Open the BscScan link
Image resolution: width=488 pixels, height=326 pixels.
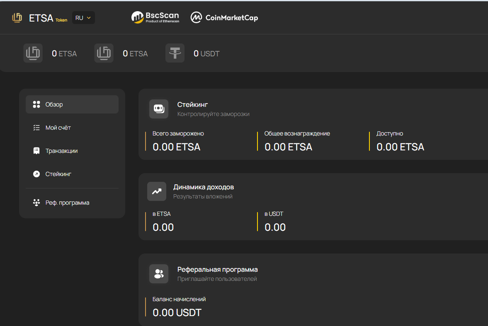(x=155, y=17)
